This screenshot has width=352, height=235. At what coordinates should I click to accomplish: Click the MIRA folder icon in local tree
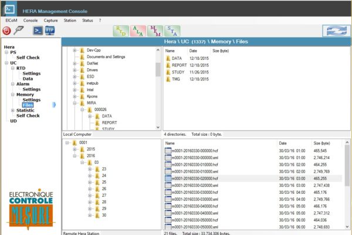tap(82, 103)
